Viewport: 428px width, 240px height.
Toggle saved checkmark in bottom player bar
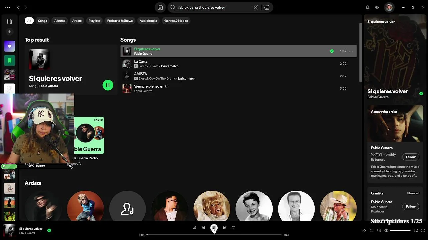pos(49,230)
